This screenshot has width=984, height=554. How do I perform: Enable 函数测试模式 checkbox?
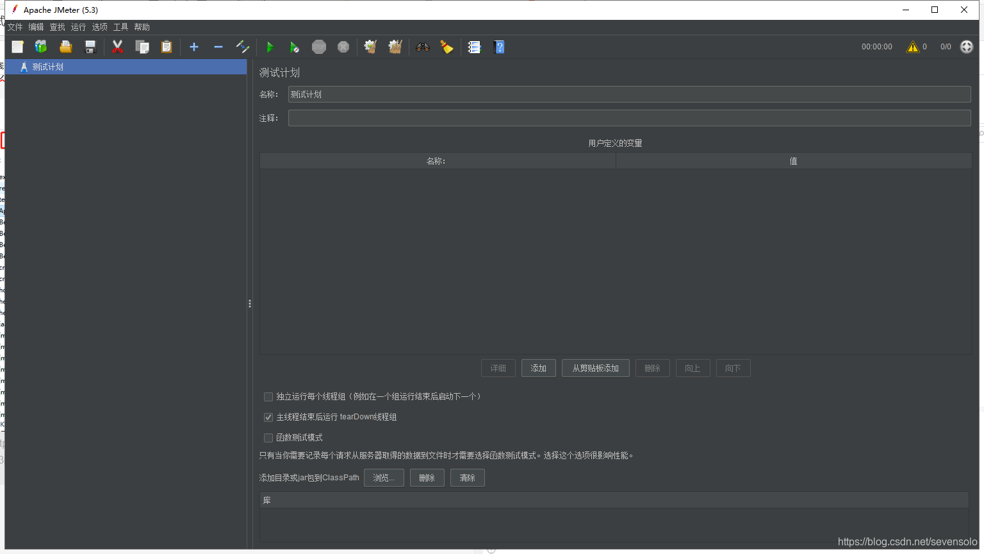[268, 438]
